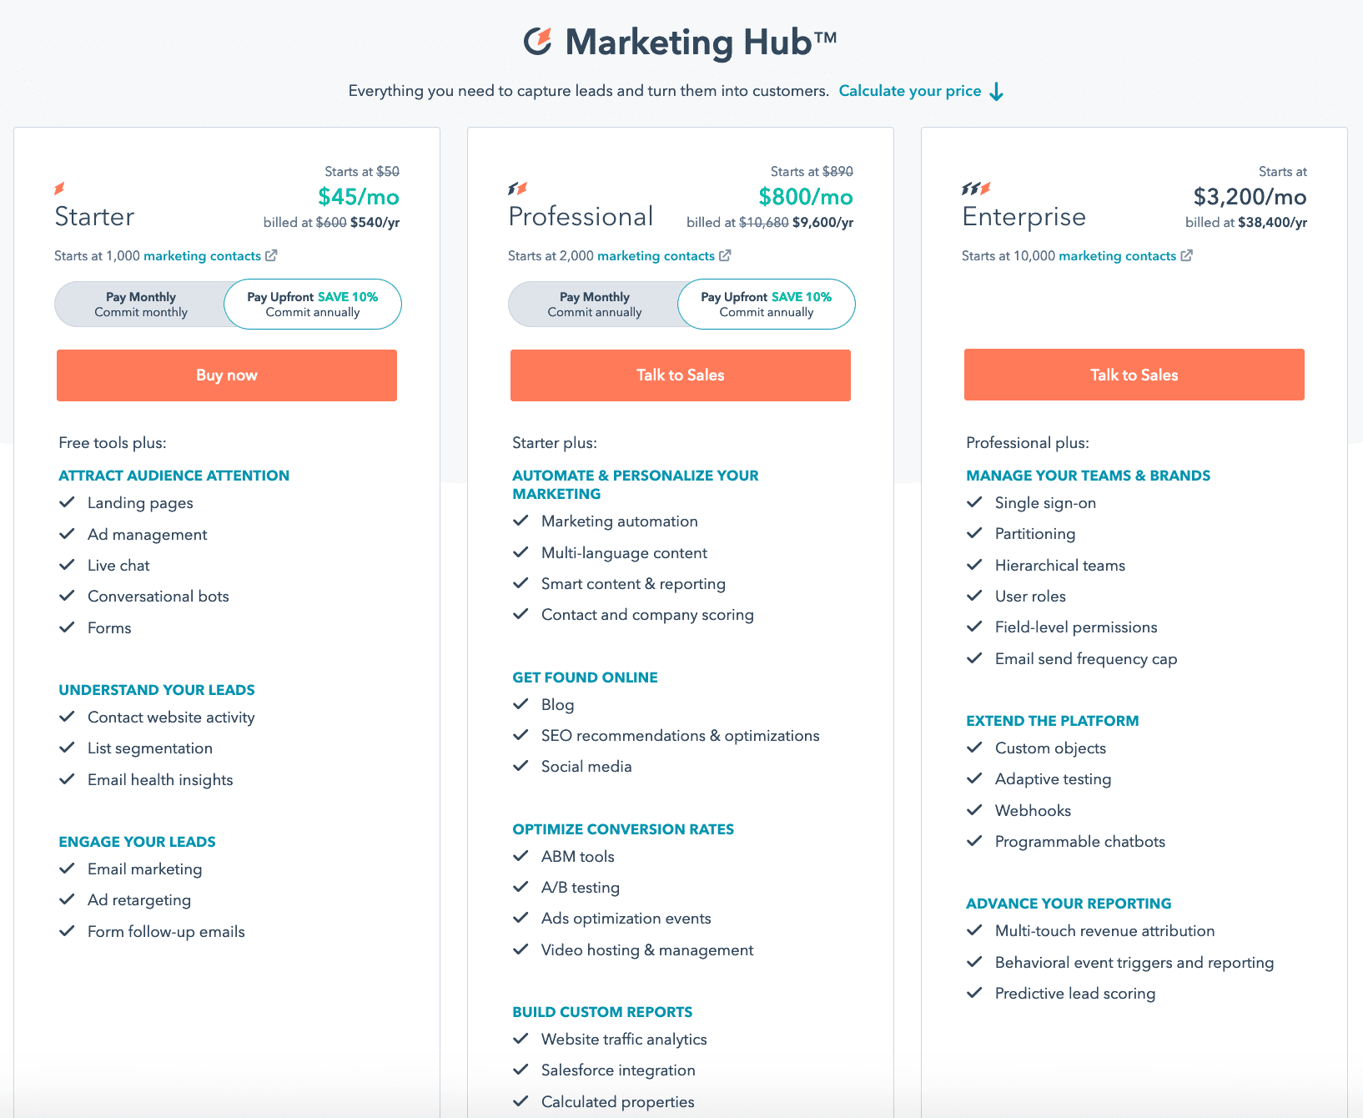
Task: Click Website traffic analytics text
Action: 624,1040
